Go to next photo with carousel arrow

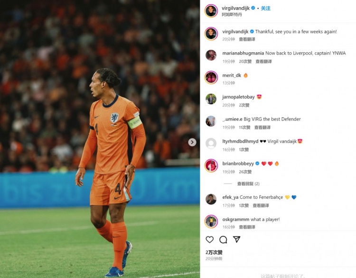[x=192, y=142]
